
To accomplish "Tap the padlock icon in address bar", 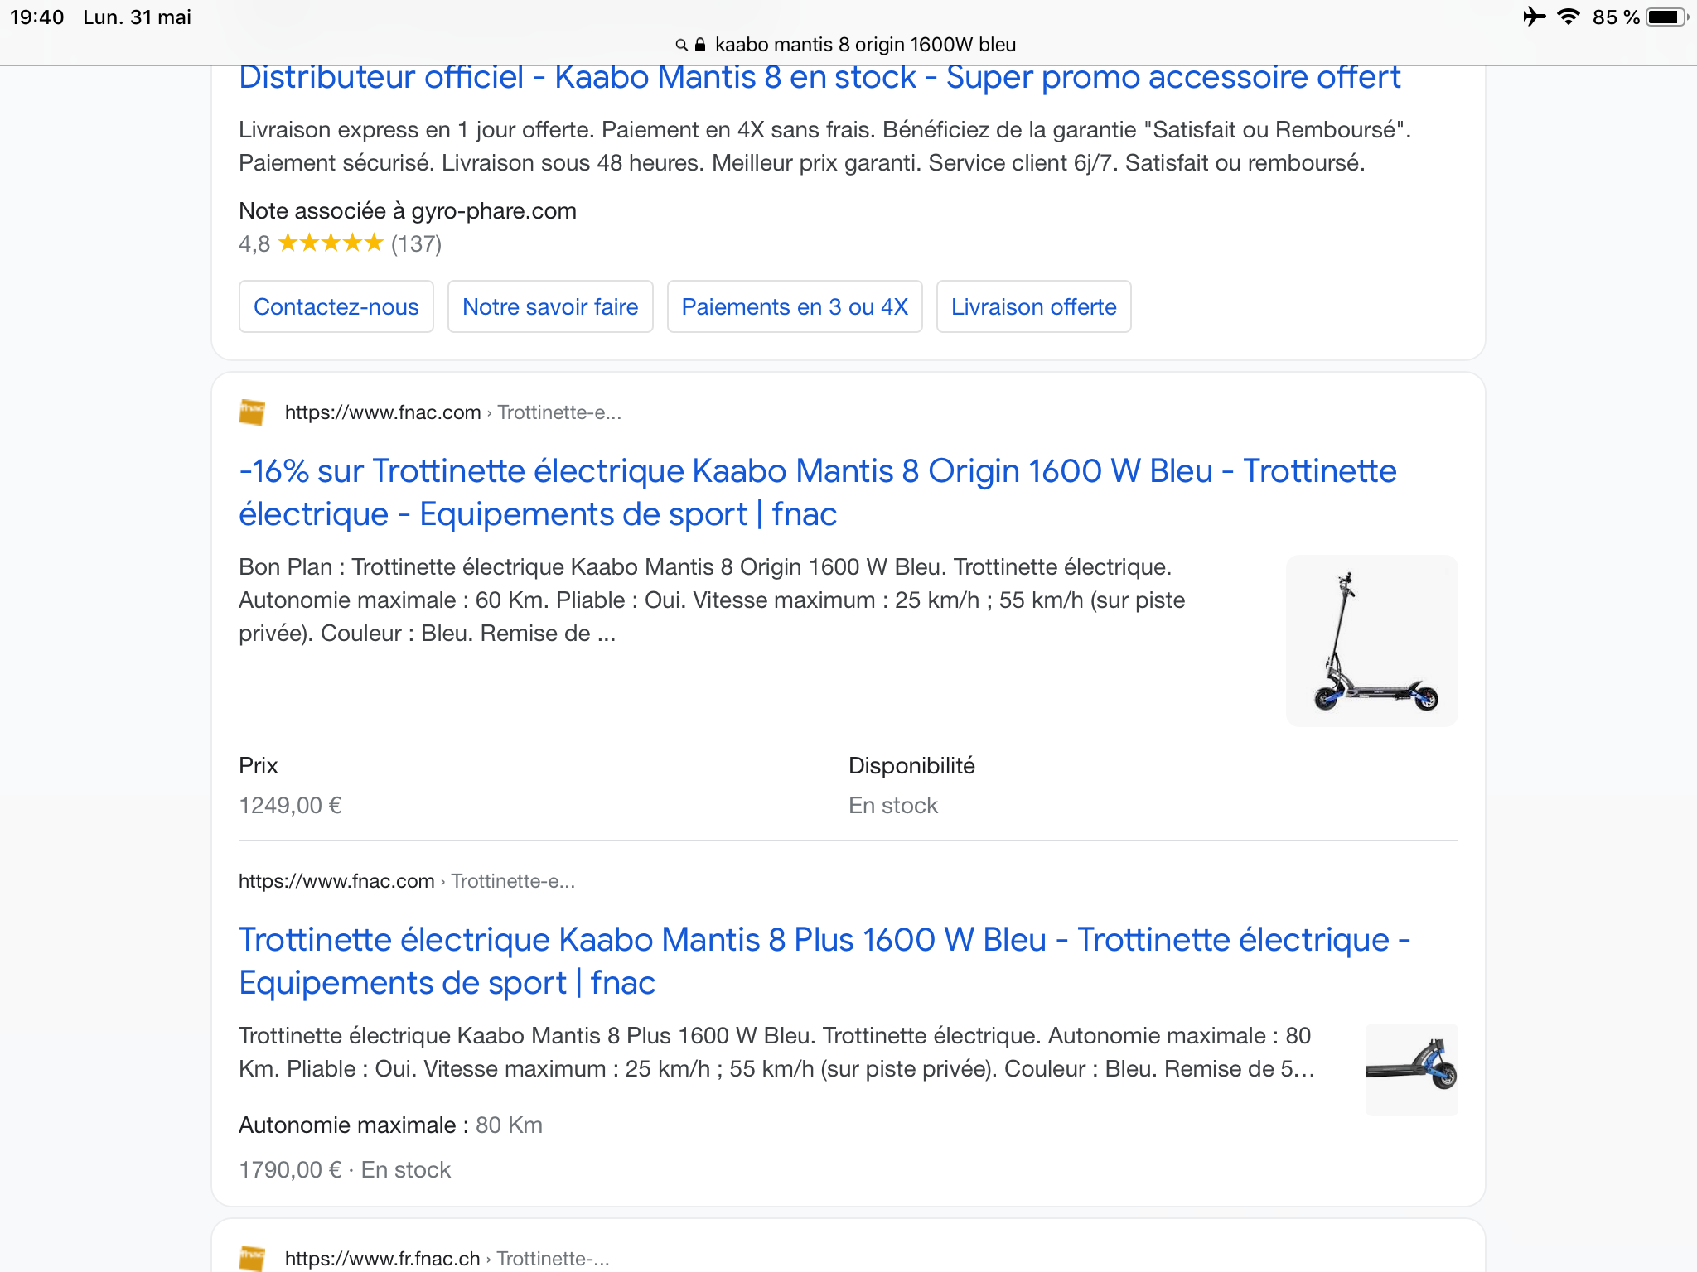I will 700,45.
